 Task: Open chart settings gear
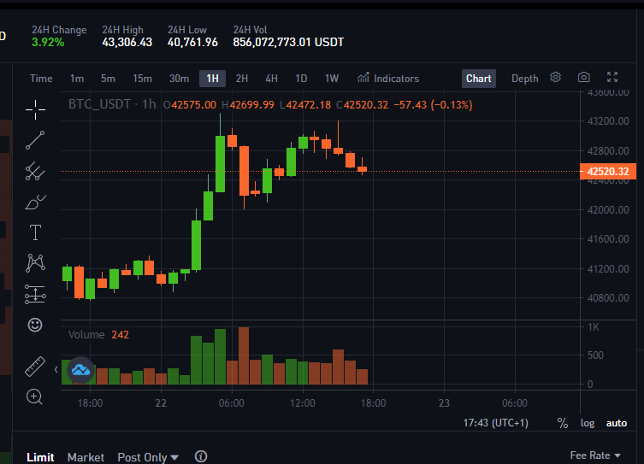pos(555,77)
